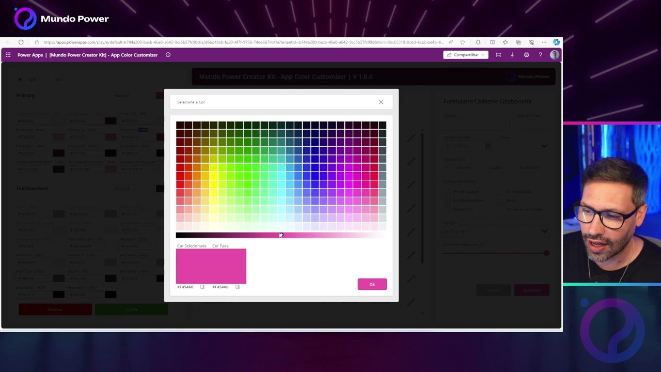The image size is (661, 372).
Task: Click the Cor Selecionada preview swatch
Action: [194, 266]
